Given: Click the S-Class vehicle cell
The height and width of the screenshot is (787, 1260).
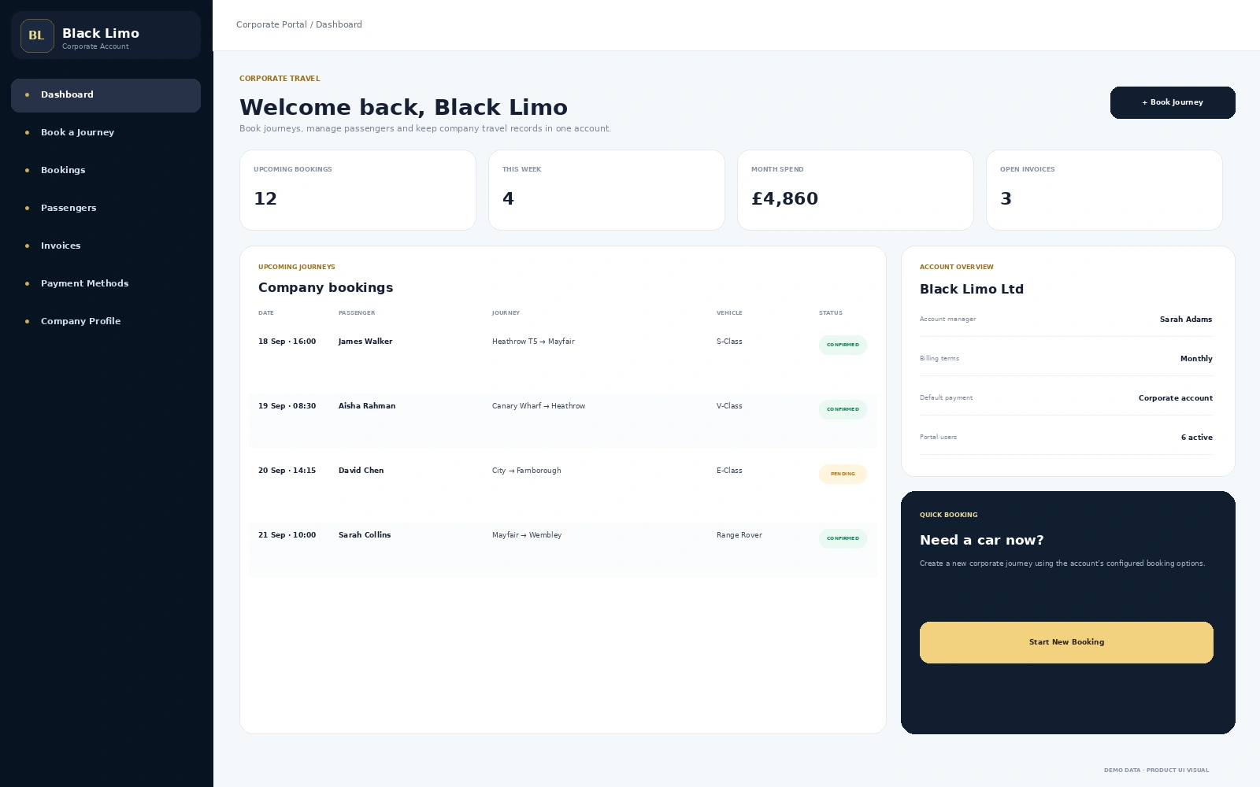Looking at the screenshot, I should click(x=729, y=342).
